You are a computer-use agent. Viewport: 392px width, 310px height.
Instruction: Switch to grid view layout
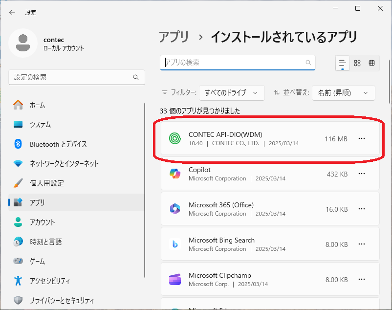coord(357,63)
